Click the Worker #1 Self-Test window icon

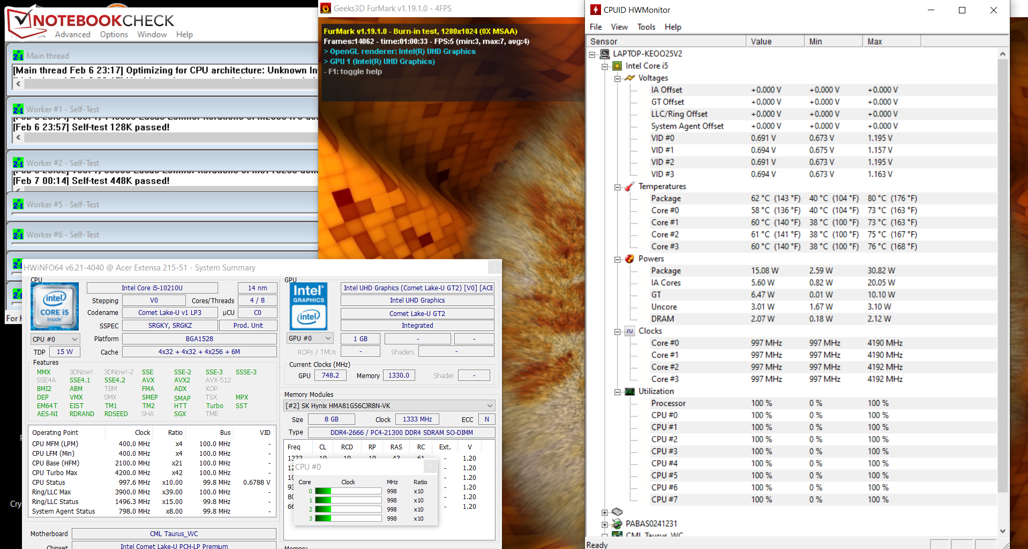[x=18, y=109]
